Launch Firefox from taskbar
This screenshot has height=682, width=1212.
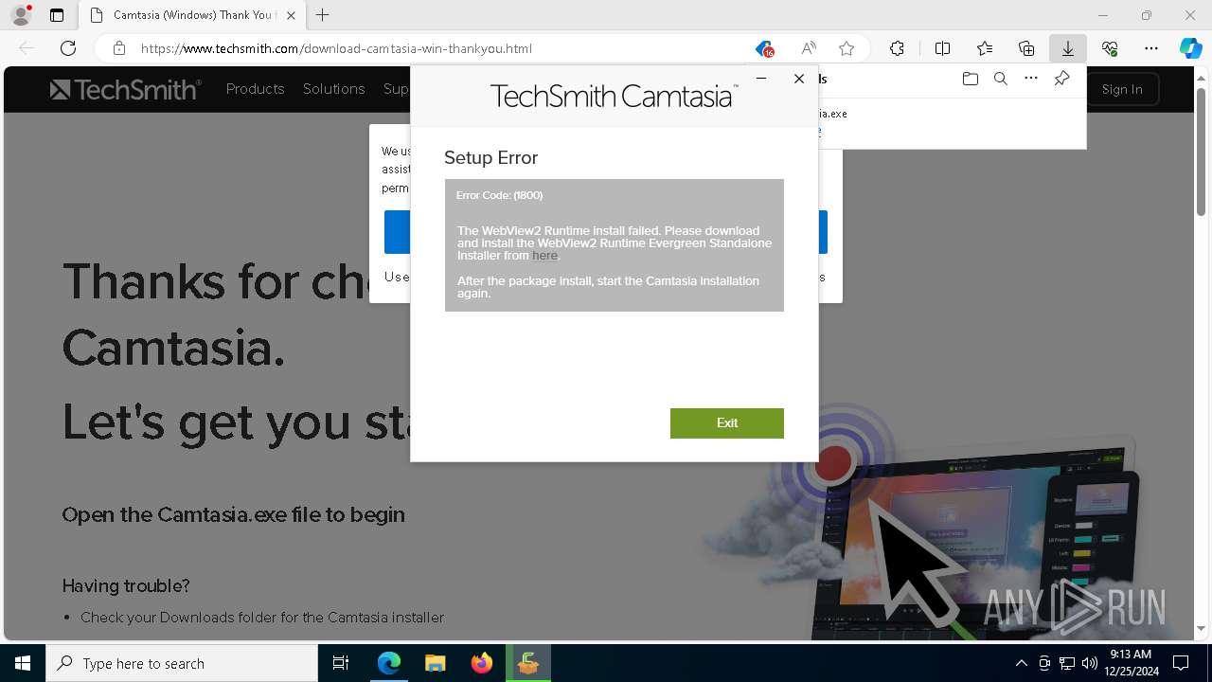click(x=481, y=663)
